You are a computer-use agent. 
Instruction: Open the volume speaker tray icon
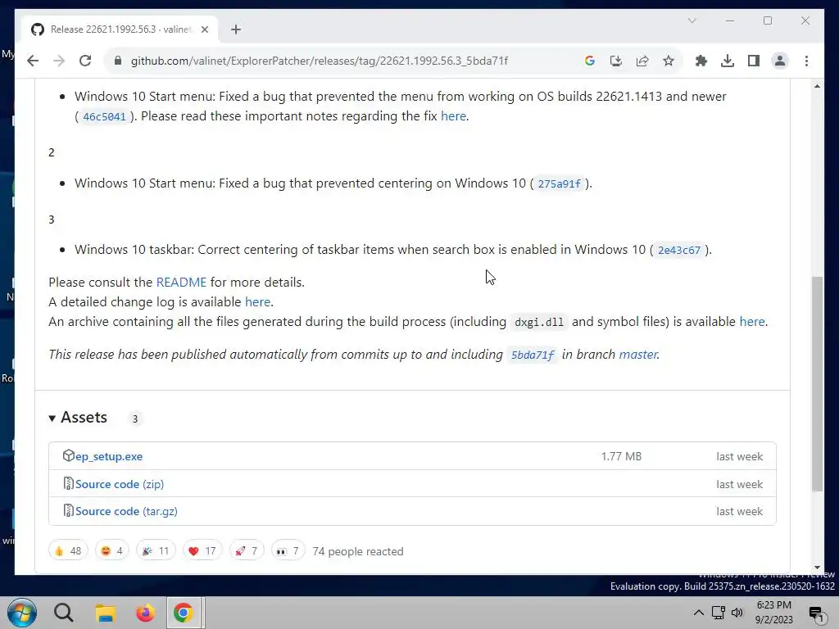(737, 613)
